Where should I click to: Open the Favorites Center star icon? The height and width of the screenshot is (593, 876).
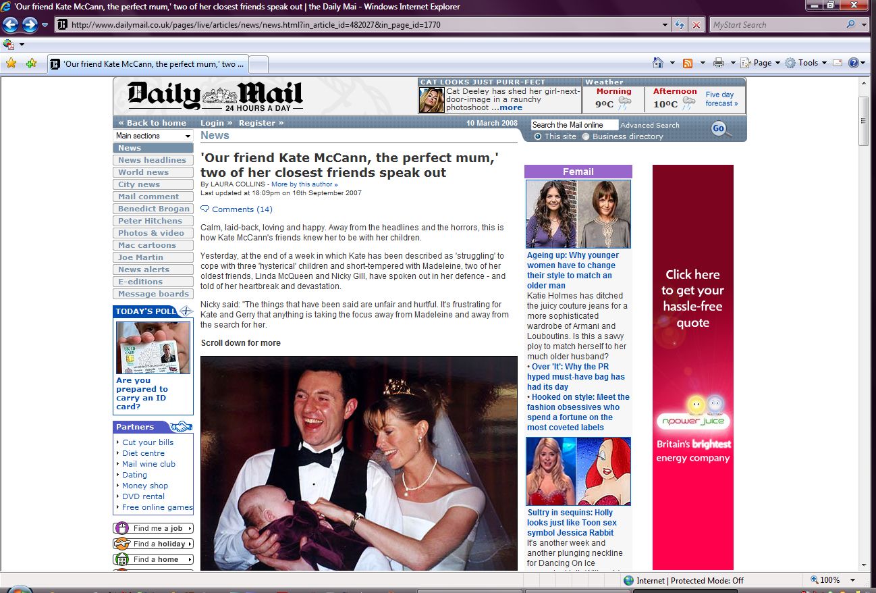[x=11, y=63]
